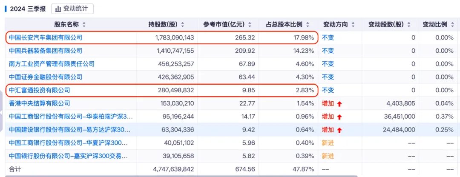
Task: Select percentage 2.83%
Action: pyautogui.click(x=305, y=90)
